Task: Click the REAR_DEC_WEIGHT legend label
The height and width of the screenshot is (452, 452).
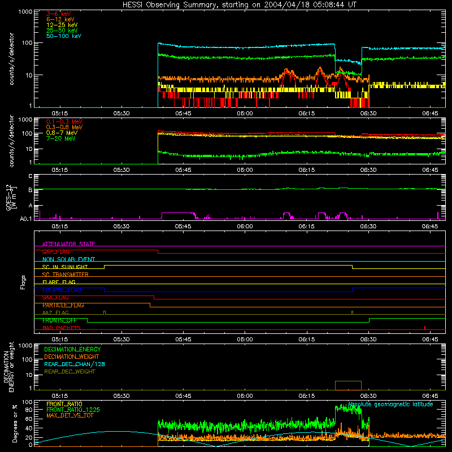Action: pyautogui.click(x=69, y=372)
